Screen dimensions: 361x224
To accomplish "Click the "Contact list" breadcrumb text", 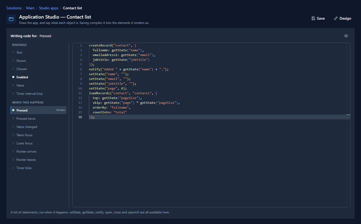I will tap(72, 8).
